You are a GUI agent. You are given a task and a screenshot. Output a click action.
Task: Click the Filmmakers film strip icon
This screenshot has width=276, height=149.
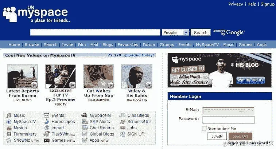pyautogui.click(x=9, y=134)
